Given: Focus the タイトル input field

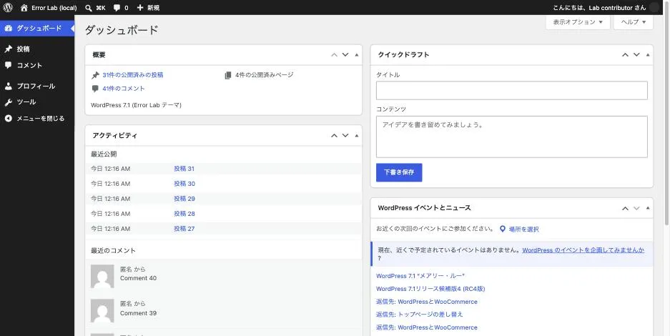Looking at the screenshot, I should (x=512, y=91).
